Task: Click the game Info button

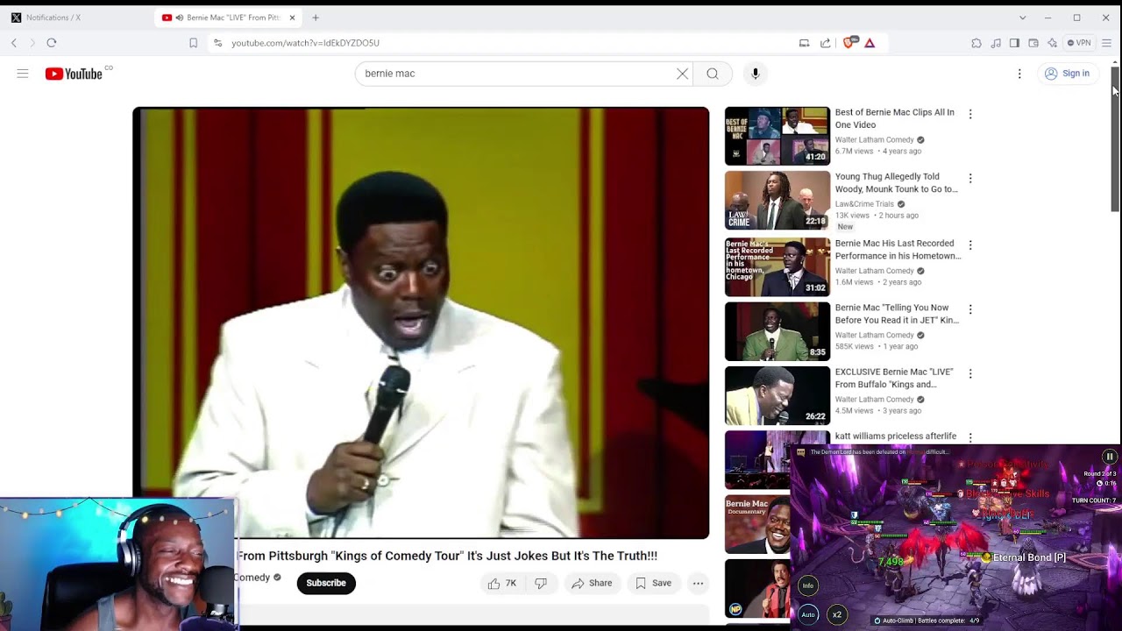Action: click(x=808, y=585)
